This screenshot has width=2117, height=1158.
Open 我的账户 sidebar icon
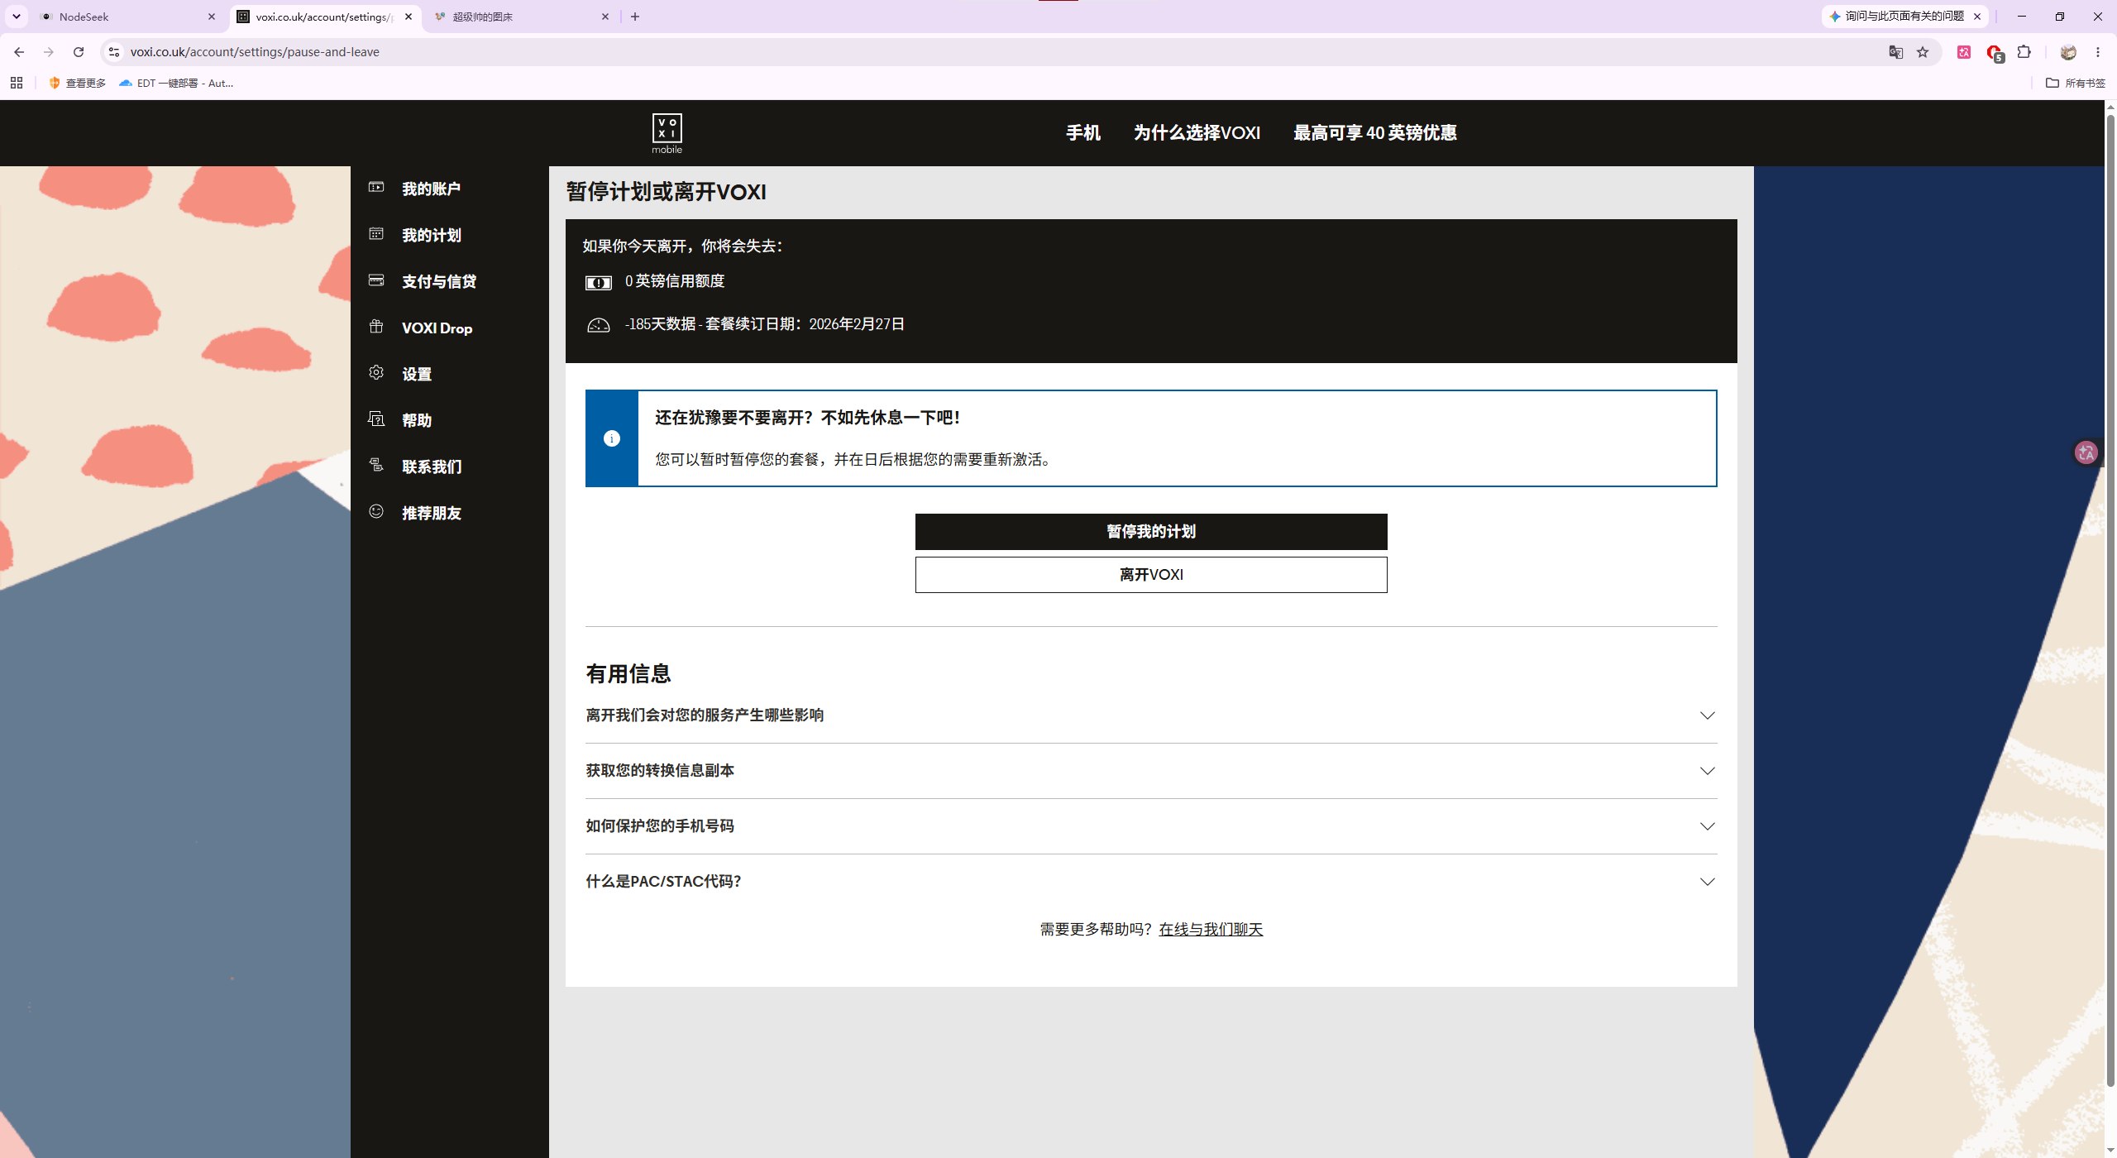(376, 188)
